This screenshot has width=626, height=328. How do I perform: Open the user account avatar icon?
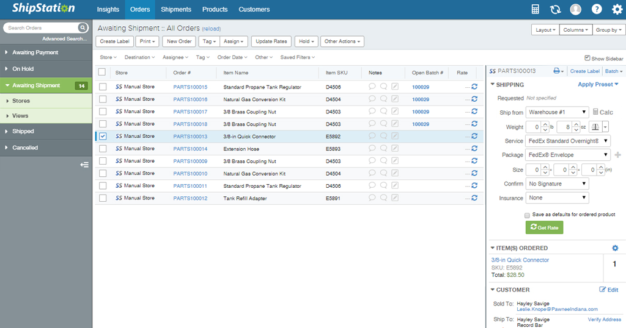point(575,9)
